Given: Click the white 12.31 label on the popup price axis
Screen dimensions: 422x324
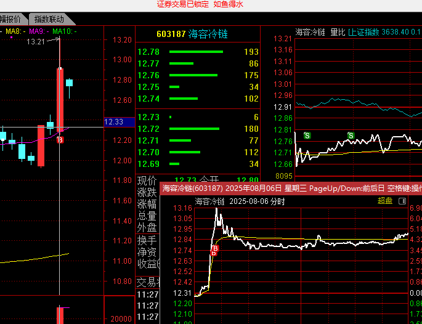Looking at the screenshot, I should click(182, 293).
